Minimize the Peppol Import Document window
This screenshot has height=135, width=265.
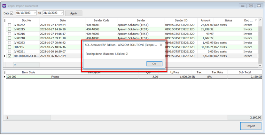(x=243, y=6)
